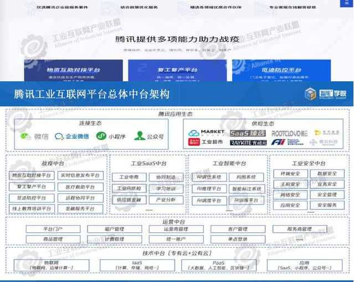The width and height of the screenshot is (354, 282).
Task: Click the 金融服务平台 box
Action: point(80,209)
